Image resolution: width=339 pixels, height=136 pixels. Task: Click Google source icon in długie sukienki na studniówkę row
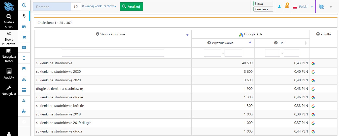(x=313, y=89)
